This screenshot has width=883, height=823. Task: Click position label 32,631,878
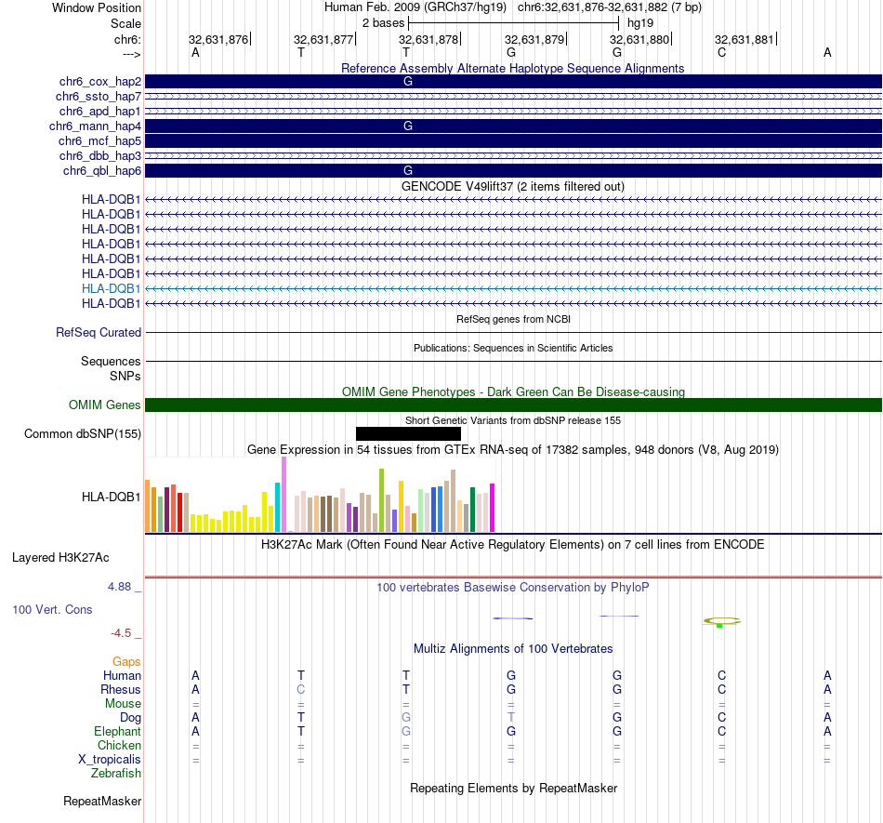point(428,39)
